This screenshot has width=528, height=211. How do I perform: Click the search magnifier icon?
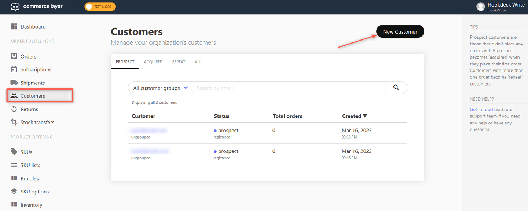pos(396,87)
